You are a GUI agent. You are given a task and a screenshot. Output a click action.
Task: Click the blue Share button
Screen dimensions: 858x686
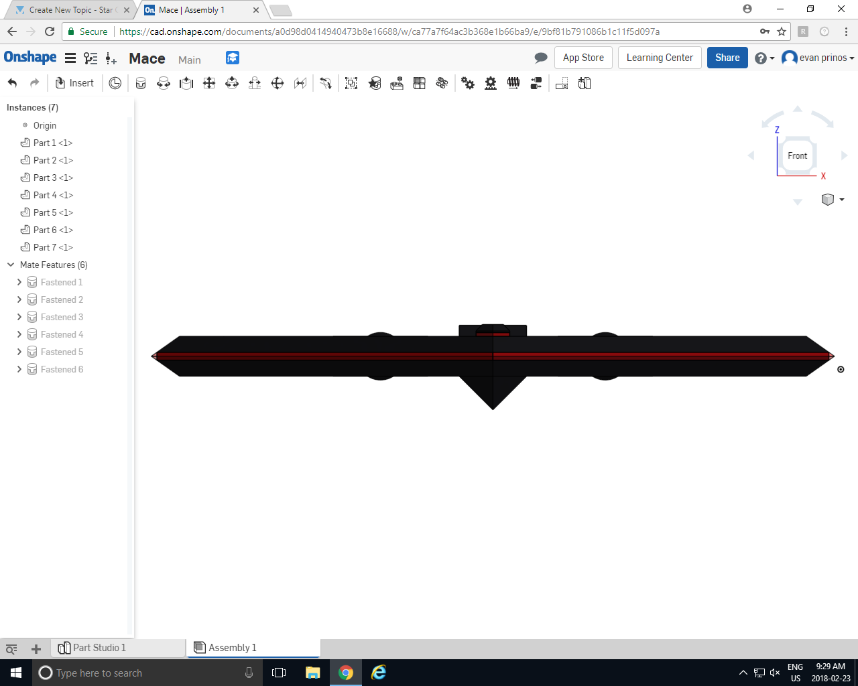point(727,58)
